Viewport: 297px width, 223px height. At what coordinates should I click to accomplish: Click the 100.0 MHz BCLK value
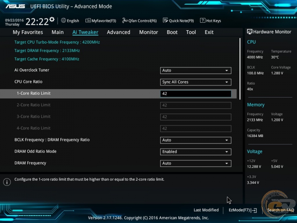(x=255, y=73)
